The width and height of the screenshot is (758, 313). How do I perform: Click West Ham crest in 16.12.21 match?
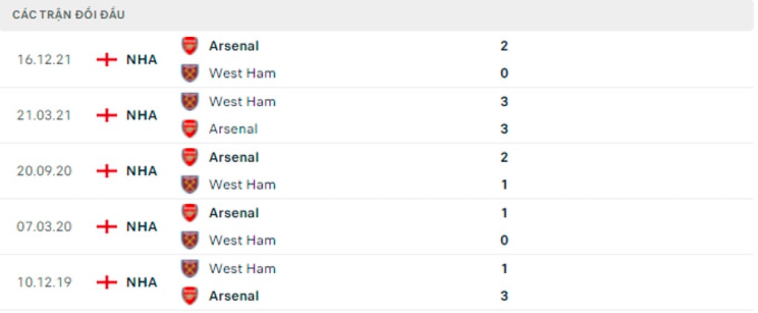click(x=189, y=73)
